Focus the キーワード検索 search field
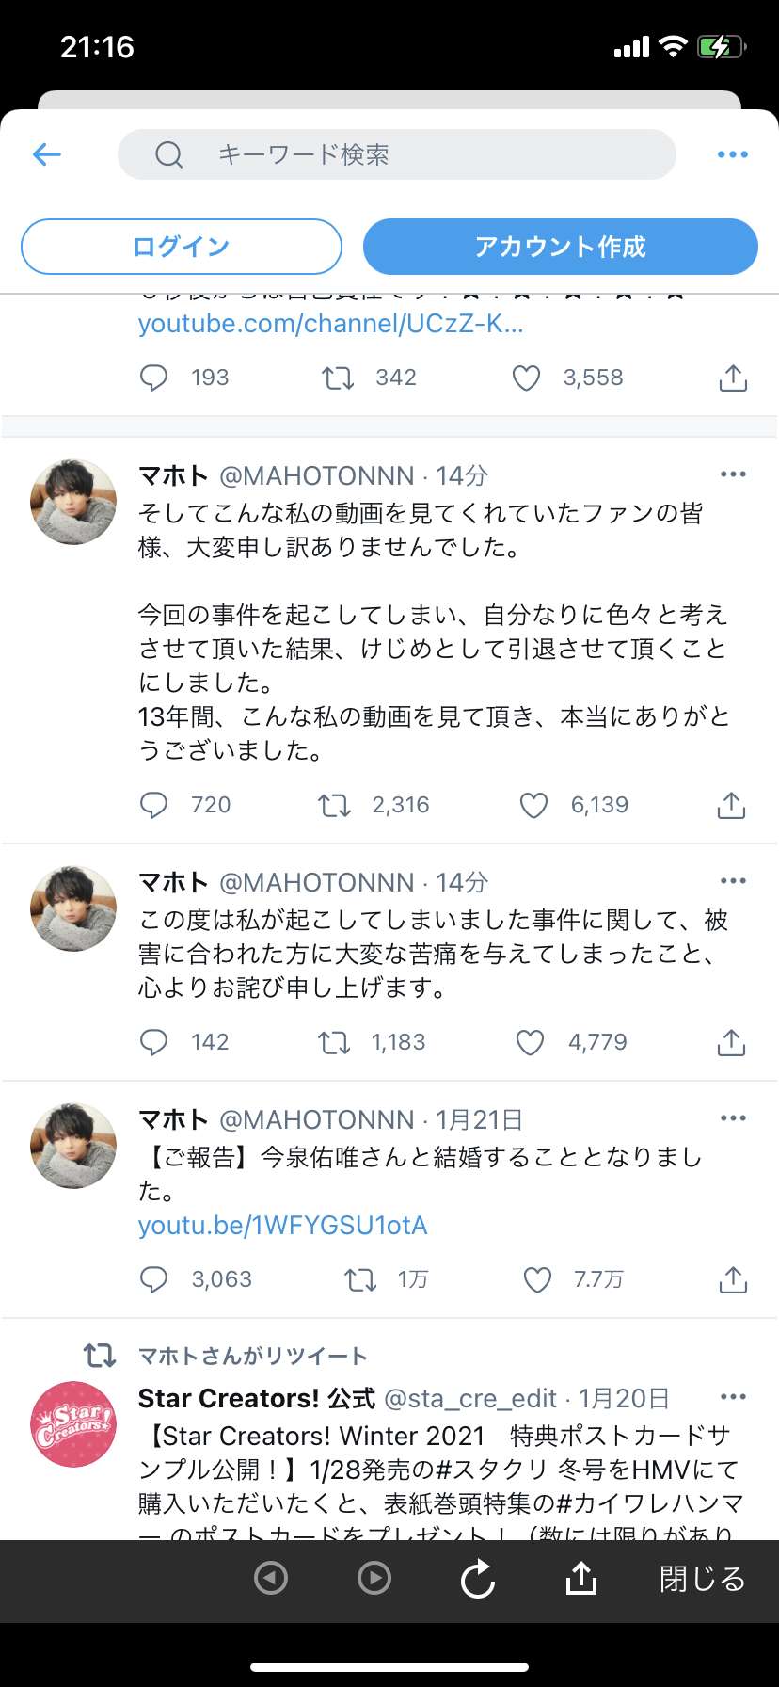This screenshot has height=1687, width=779. click(x=396, y=154)
